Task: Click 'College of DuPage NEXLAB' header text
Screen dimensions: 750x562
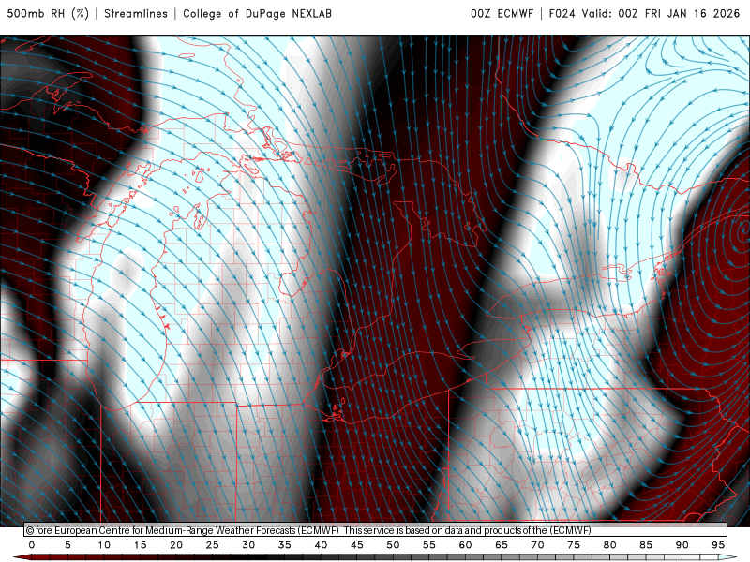Action: click(257, 13)
